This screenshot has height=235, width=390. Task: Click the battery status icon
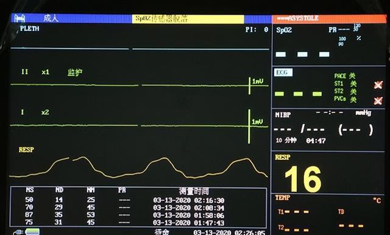click(32, 232)
